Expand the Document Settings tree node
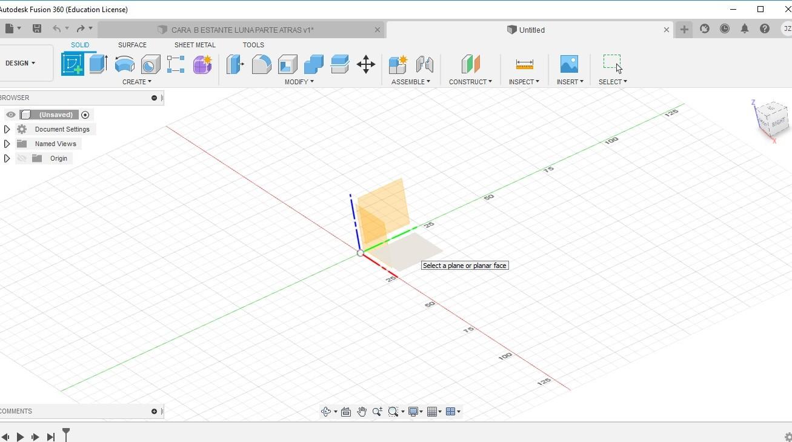Viewport: 792px width, 442px height. pos(7,129)
